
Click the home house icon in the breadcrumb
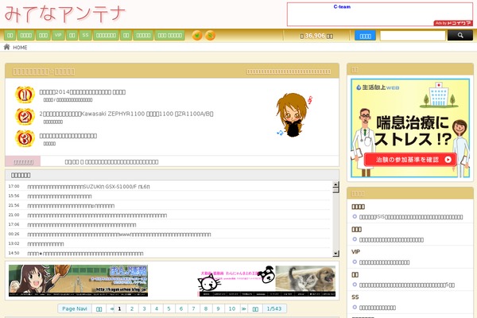(6, 47)
